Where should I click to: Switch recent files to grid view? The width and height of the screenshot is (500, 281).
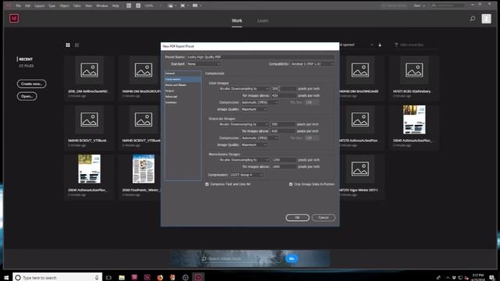(x=68, y=45)
